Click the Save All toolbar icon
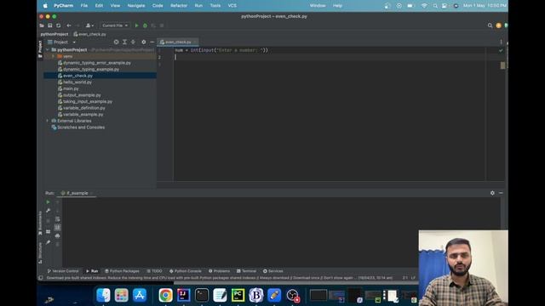545x306 pixels. [50, 25]
